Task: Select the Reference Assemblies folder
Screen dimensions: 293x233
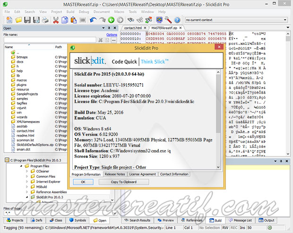Action: [52, 192]
